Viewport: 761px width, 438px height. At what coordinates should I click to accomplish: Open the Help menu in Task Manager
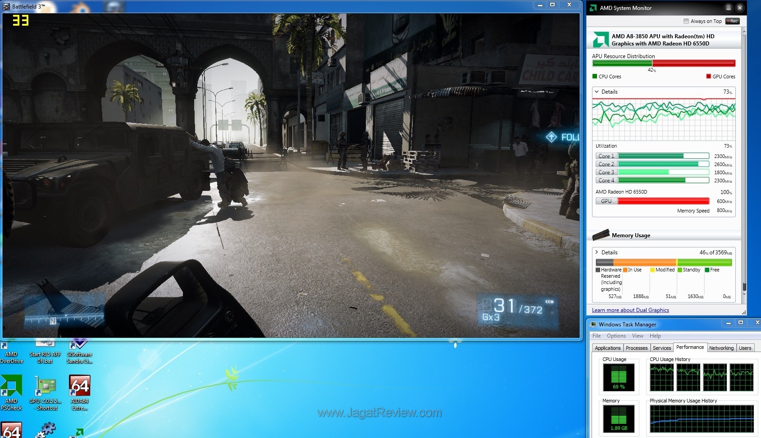tap(655, 336)
